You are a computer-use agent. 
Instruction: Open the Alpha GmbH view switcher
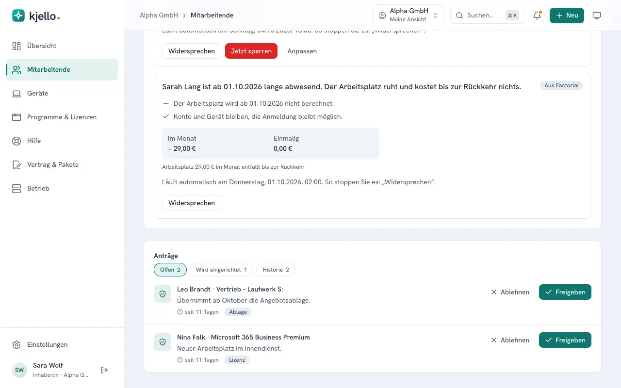(409, 16)
